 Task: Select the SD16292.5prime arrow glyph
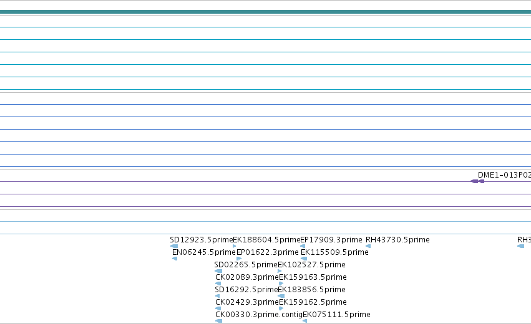point(217,296)
